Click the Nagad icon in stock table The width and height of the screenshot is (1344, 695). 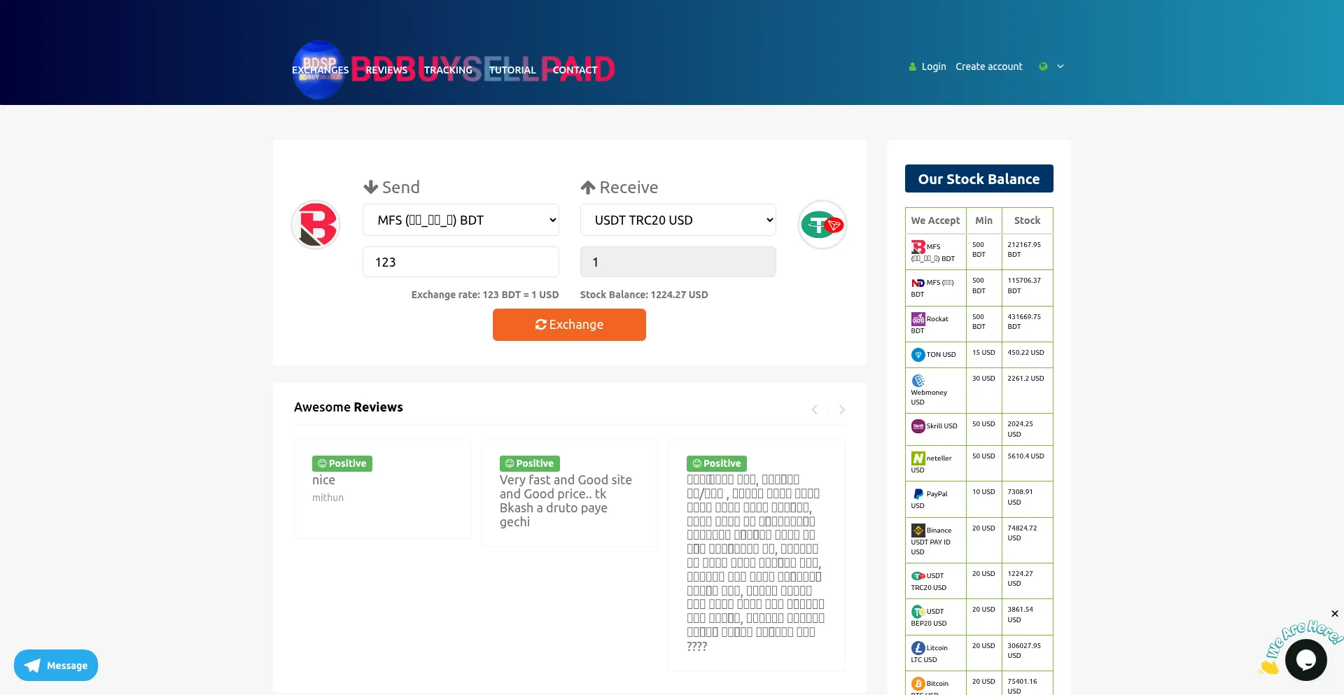click(x=918, y=283)
